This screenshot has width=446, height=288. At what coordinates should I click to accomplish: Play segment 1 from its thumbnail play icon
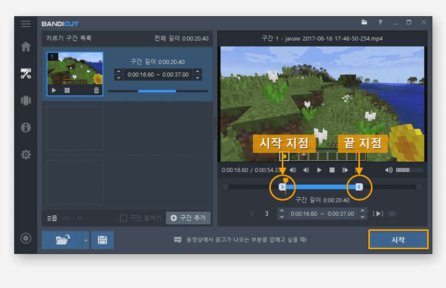click(x=54, y=90)
